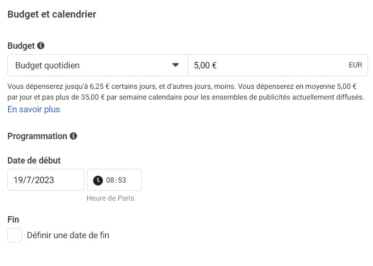This screenshot has width=373, height=266.
Task: Open the En savoir plus link
Action: (x=34, y=109)
